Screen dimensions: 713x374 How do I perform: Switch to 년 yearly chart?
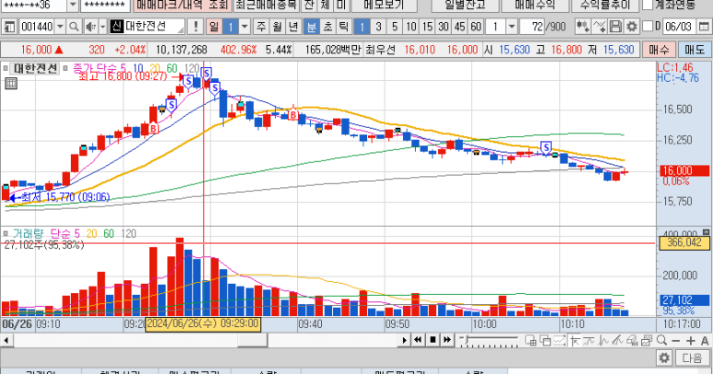pos(293,27)
